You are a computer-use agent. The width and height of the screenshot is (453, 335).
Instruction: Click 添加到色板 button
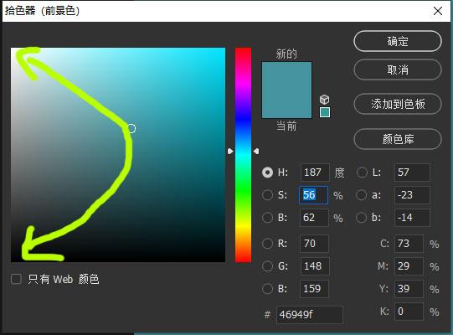[x=398, y=104]
